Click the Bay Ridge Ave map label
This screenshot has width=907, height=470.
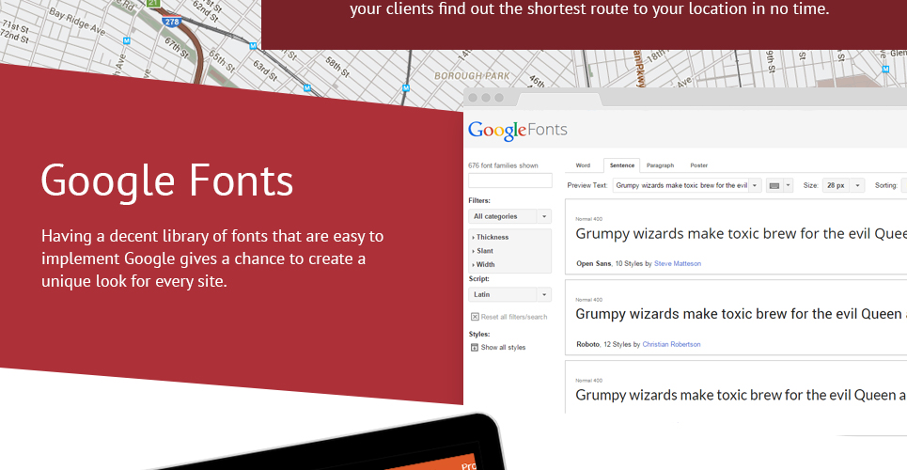point(76,22)
